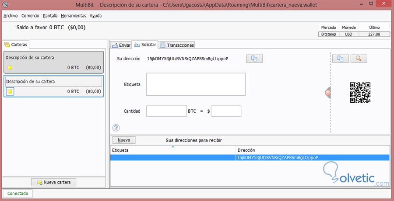Open the Transacciones tab
This screenshot has height=201, width=394.
pyautogui.click(x=177, y=45)
